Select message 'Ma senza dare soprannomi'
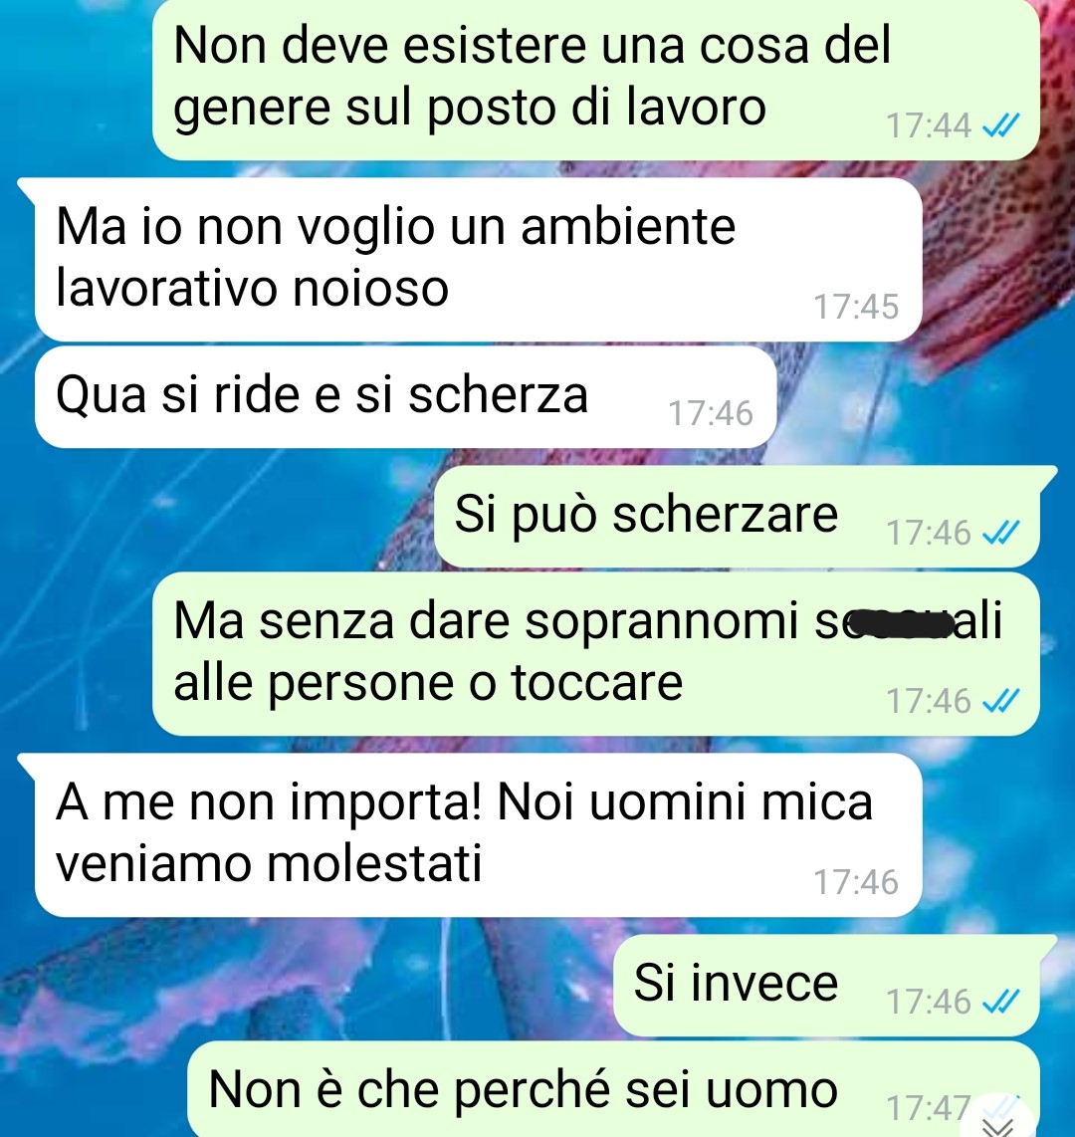 [x=596, y=653]
